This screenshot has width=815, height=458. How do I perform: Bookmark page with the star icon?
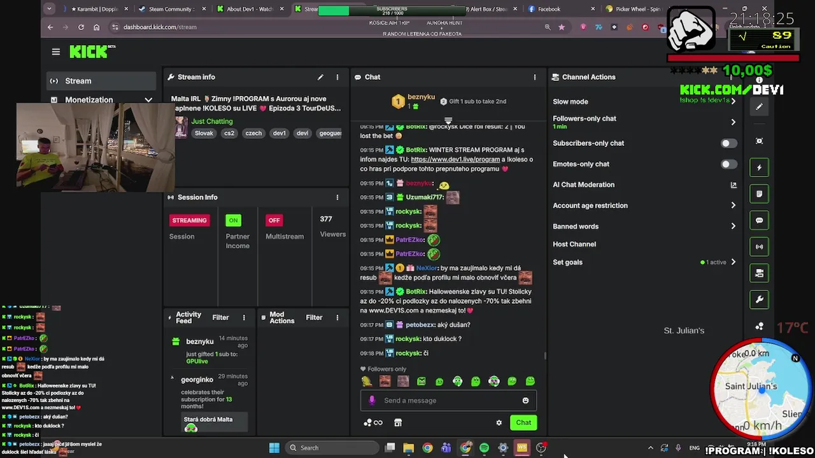[562, 27]
